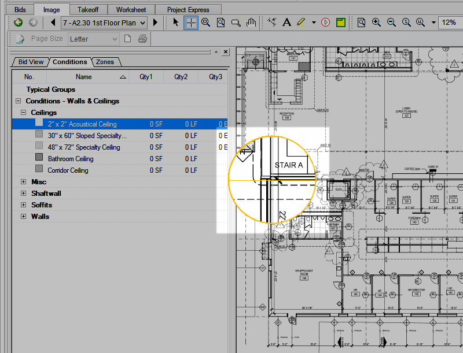Select 48" x 72" Specialty Ceiling condition

[x=120, y=147]
